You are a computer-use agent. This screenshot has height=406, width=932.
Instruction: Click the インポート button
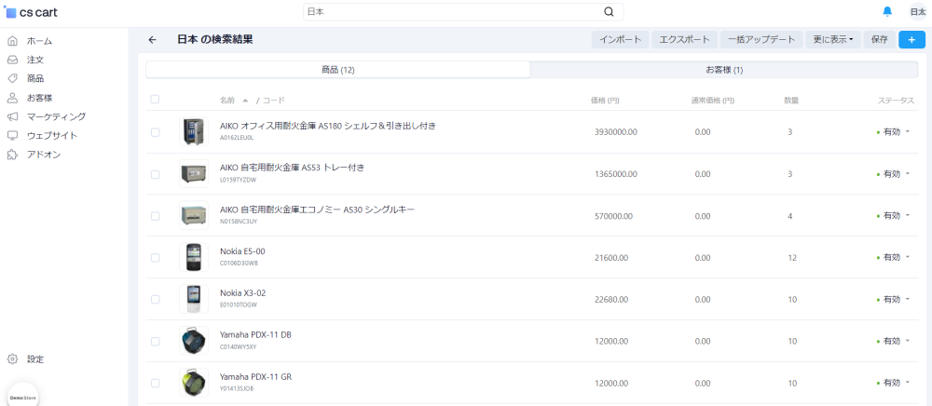click(620, 40)
